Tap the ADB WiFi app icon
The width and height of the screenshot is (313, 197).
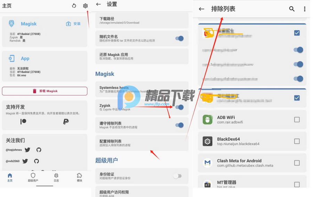tap(208, 120)
